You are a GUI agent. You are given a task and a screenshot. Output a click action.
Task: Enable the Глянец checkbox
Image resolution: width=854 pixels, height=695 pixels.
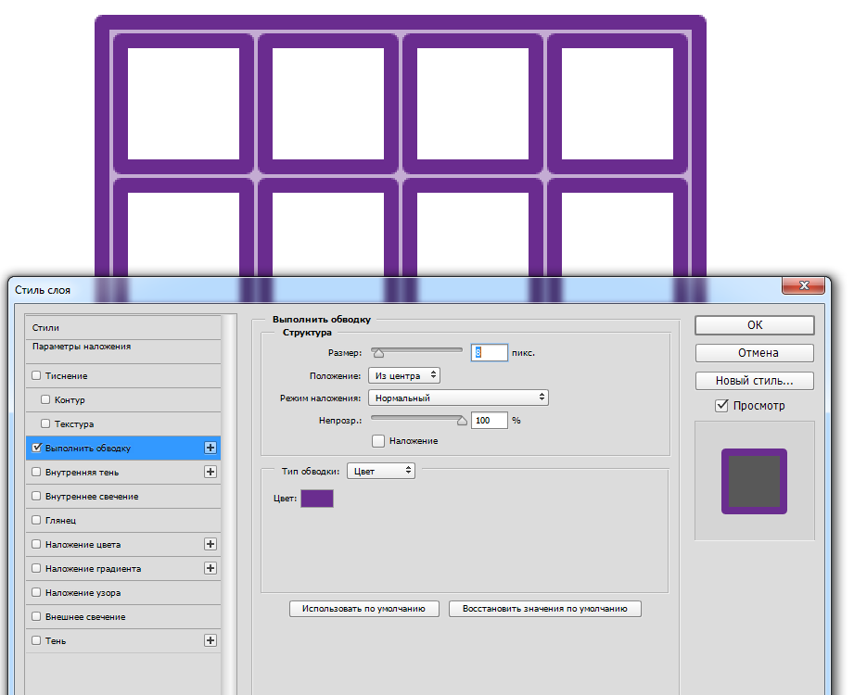coord(36,520)
